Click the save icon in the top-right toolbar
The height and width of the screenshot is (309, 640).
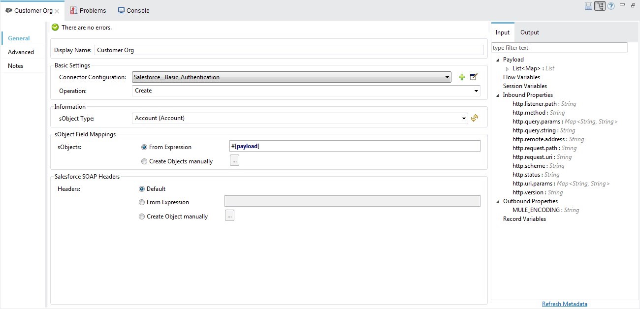click(588, 6)
